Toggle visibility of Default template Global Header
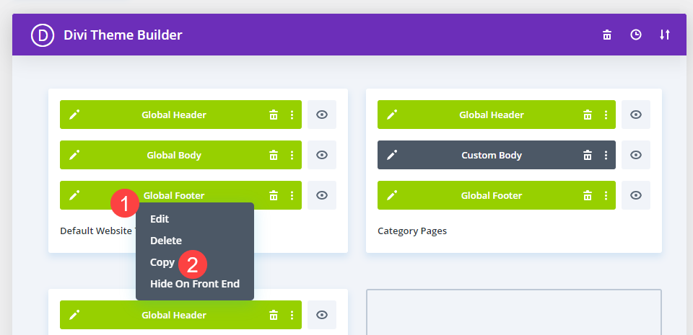 coord(322,115)
